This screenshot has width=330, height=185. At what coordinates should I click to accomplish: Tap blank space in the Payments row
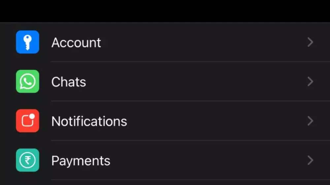(x=205, y=160)
